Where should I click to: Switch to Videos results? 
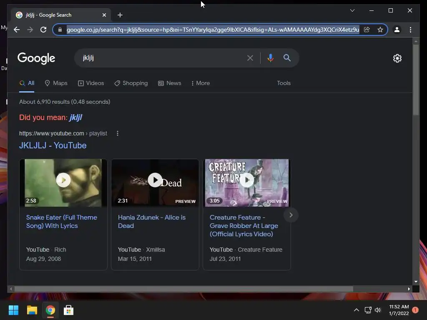pyautogui.click(x=91, y=83)
